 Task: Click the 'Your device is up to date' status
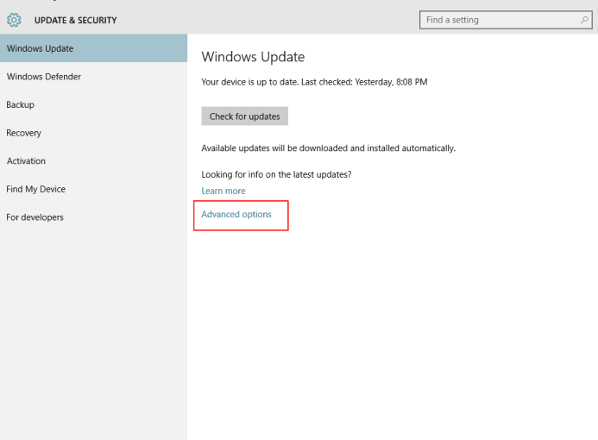tap(314, 82)
